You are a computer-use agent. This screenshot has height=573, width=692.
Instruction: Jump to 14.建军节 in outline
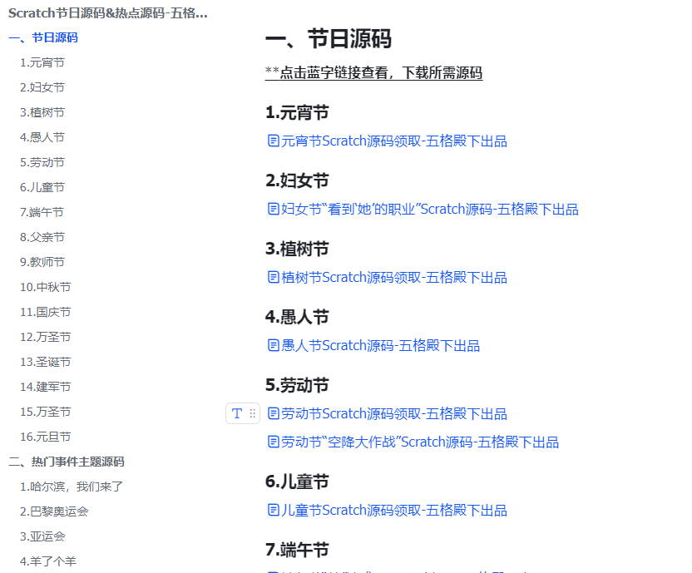pos(46,387)
